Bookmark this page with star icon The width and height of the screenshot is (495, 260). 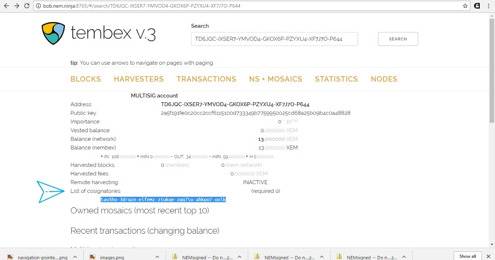[x=465, y=6]
